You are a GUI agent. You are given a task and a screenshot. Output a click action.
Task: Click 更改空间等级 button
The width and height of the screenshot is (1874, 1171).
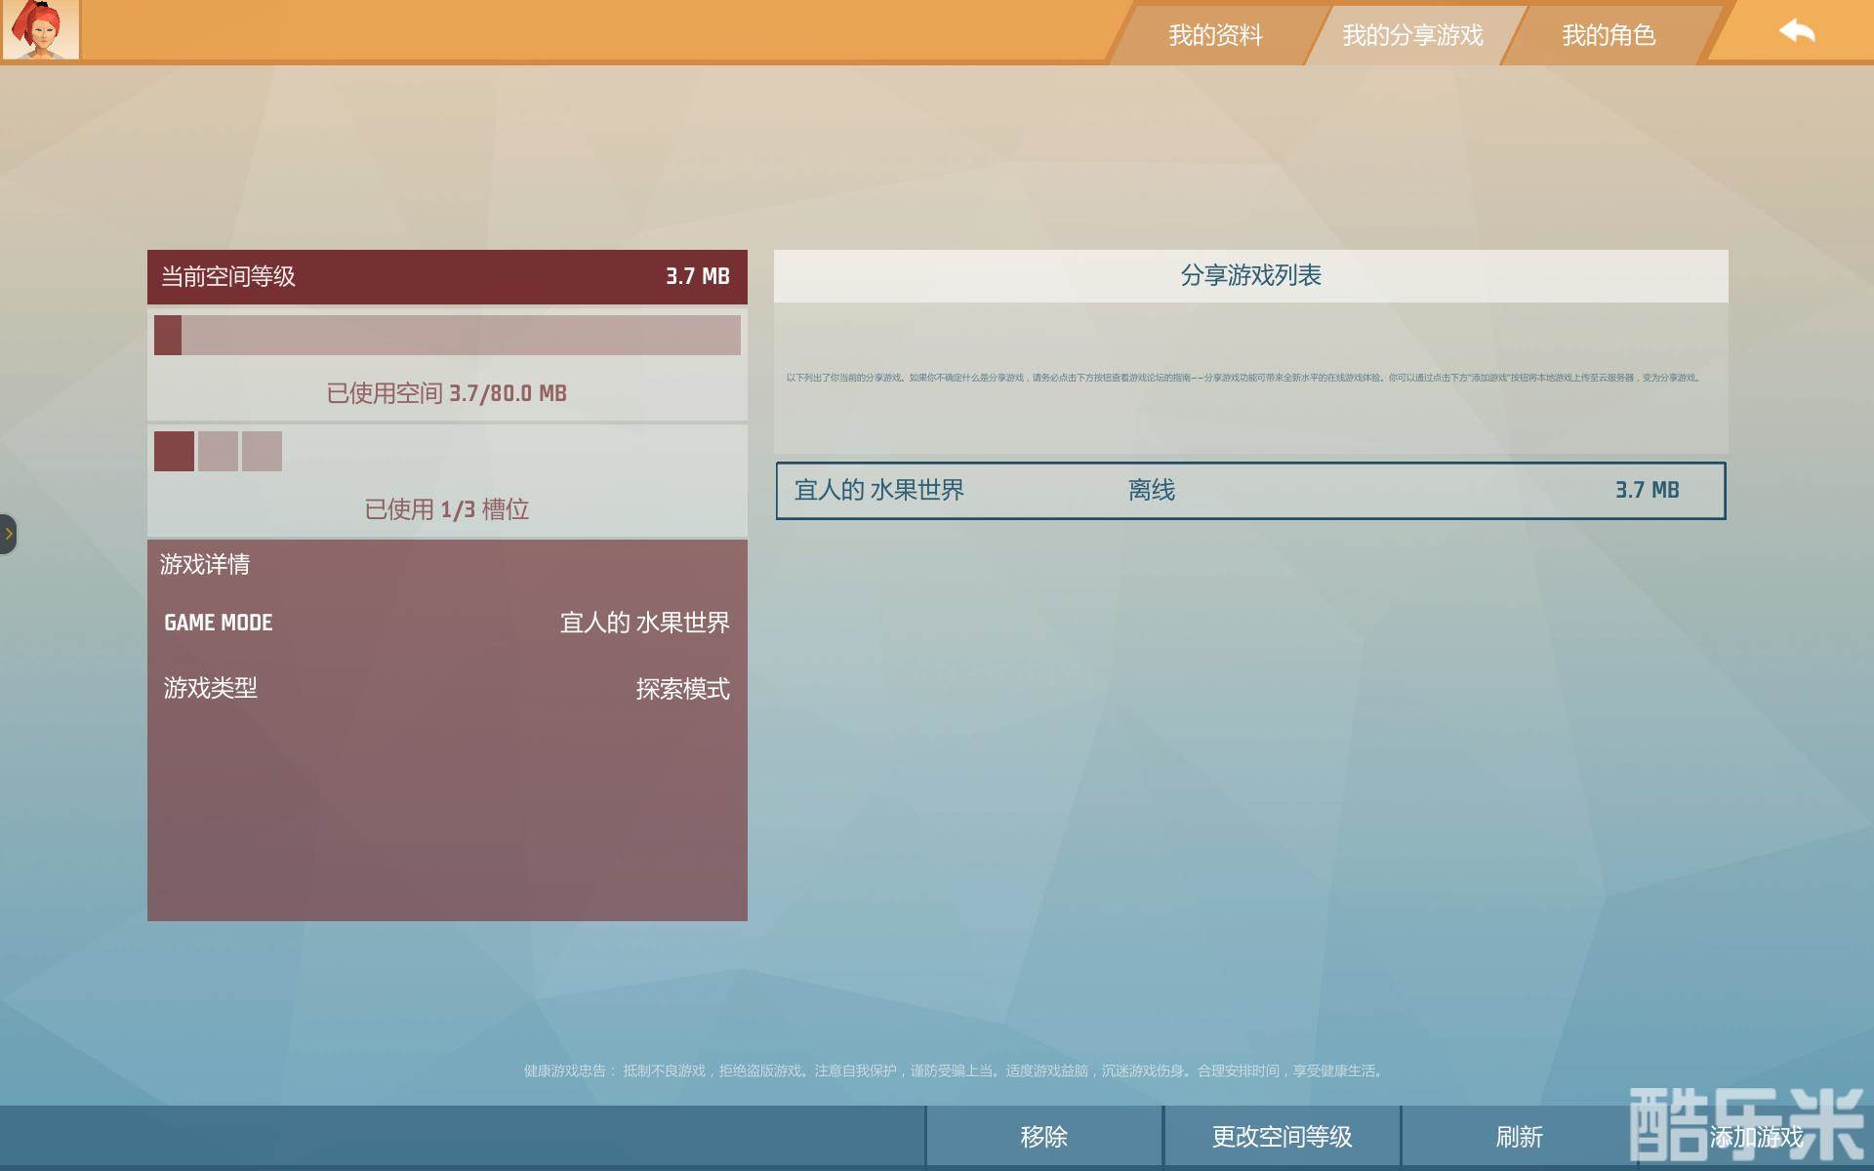[1282, 1137]
